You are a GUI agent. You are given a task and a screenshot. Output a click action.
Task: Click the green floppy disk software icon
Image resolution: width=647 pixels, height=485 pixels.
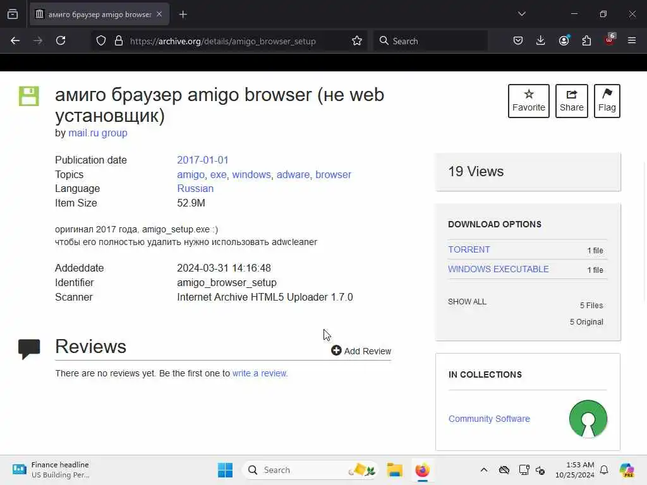coord(29,96)
